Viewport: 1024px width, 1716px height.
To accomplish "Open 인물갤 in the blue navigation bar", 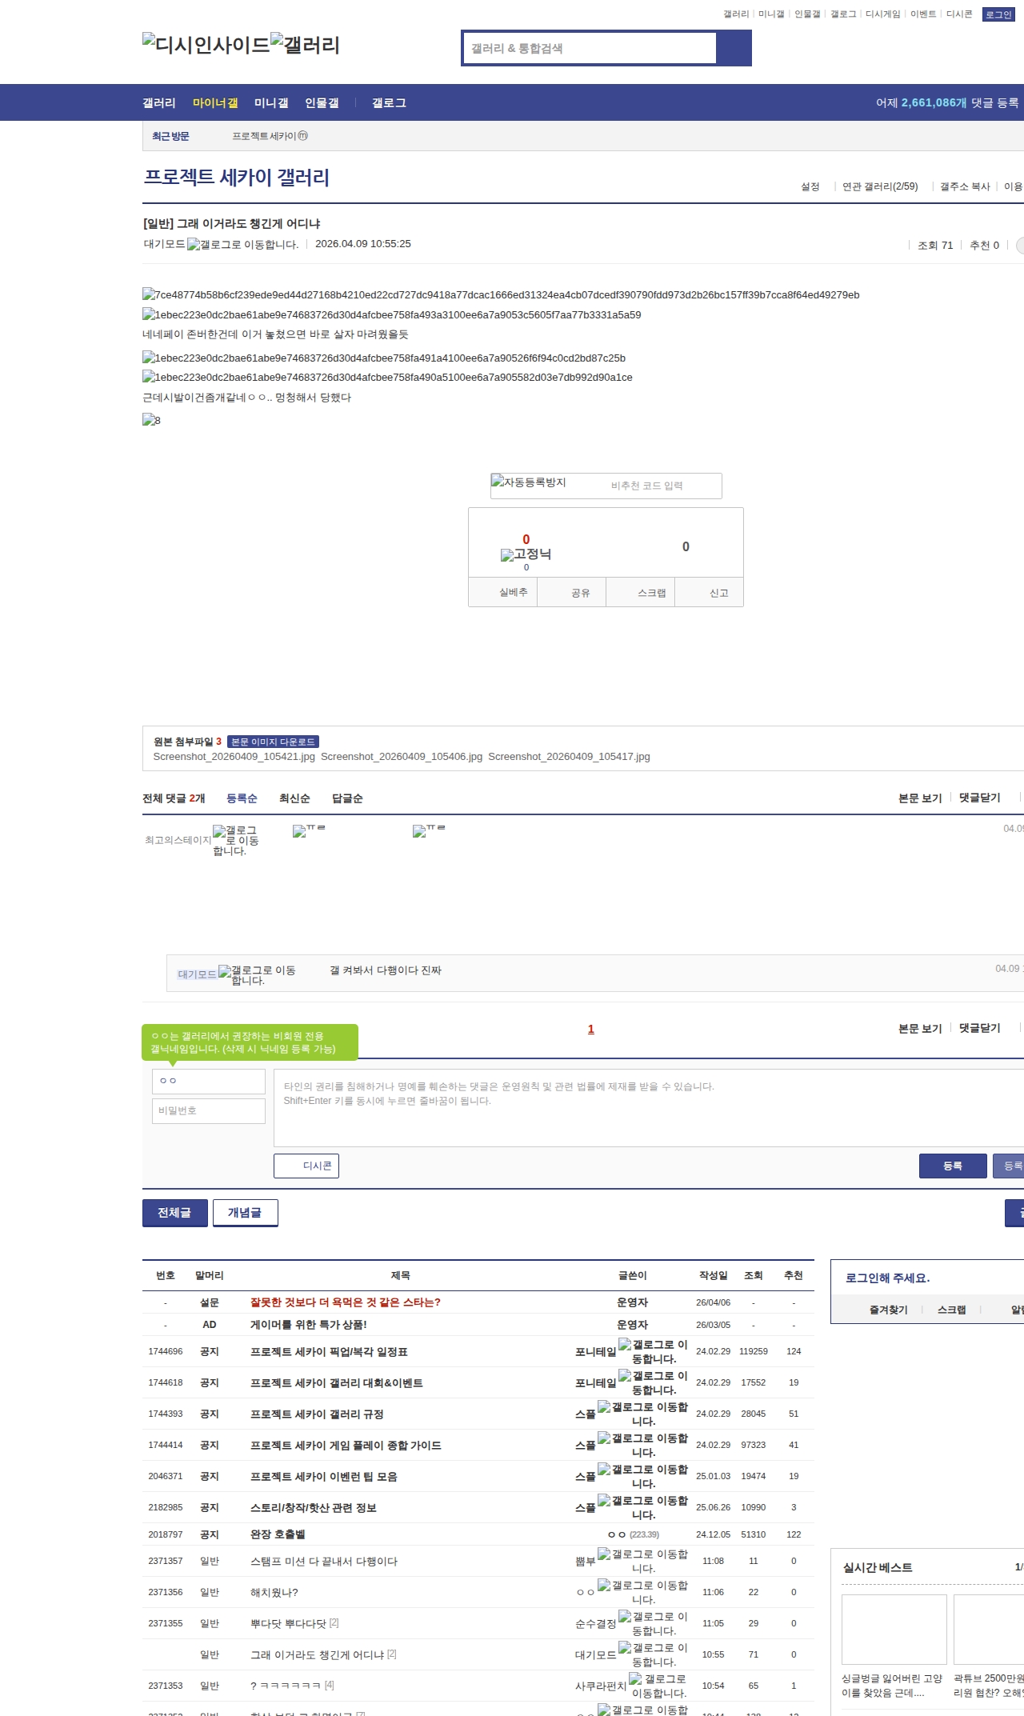I will point(322,103).
